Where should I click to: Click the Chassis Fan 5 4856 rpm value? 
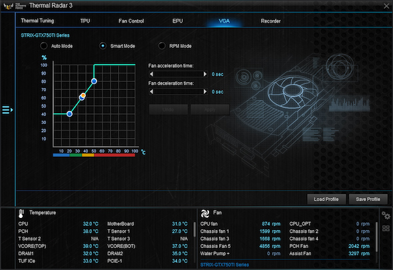tap(270, 246)
